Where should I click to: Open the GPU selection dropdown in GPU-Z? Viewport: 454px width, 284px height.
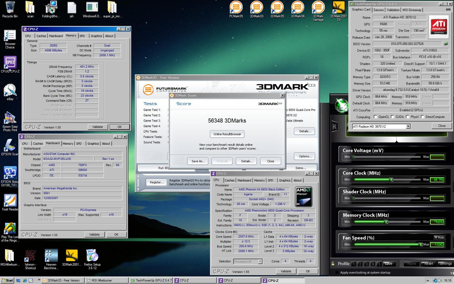click(408, 126)
